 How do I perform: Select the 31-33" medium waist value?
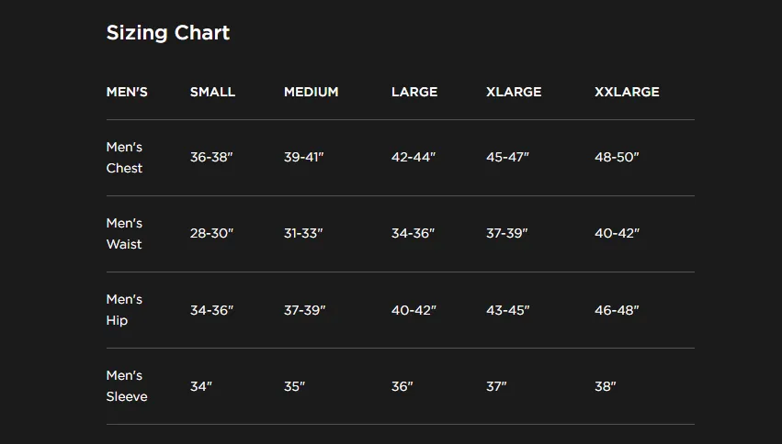(303, 233)
